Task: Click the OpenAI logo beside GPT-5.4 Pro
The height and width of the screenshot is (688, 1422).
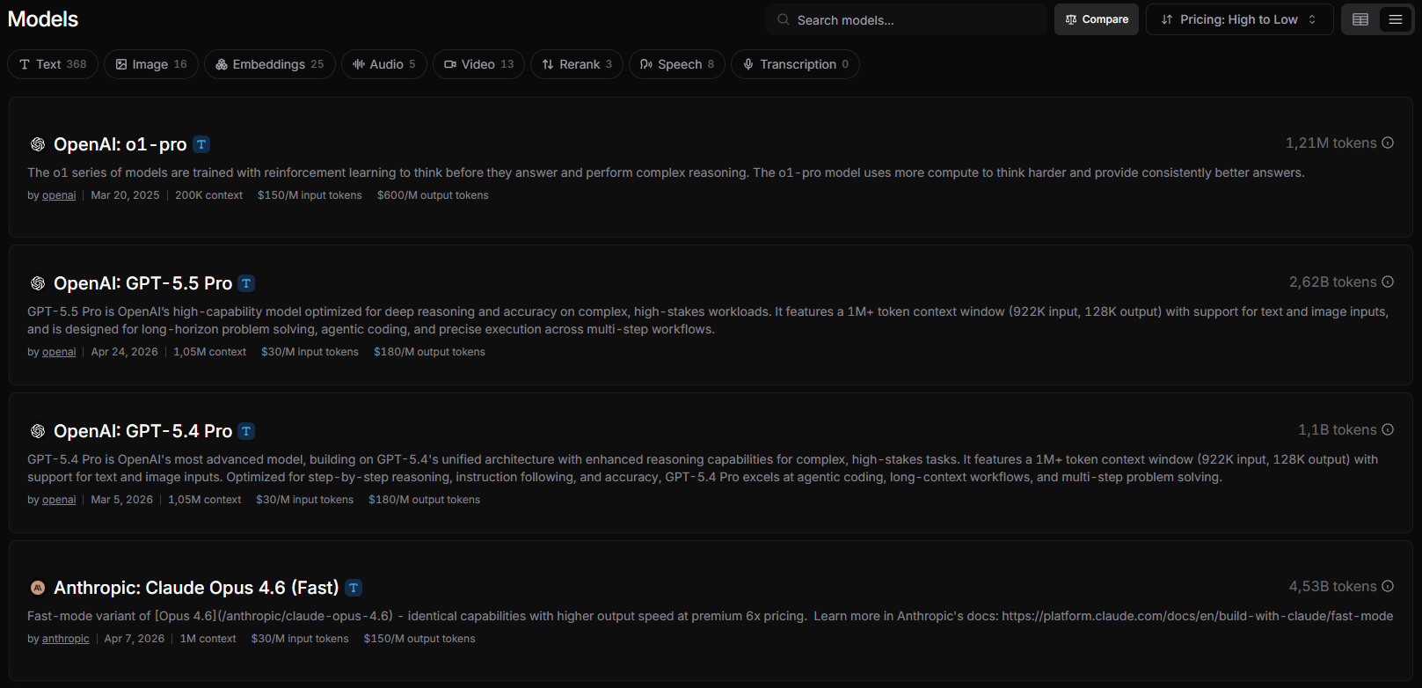Action: pos(38,431)
